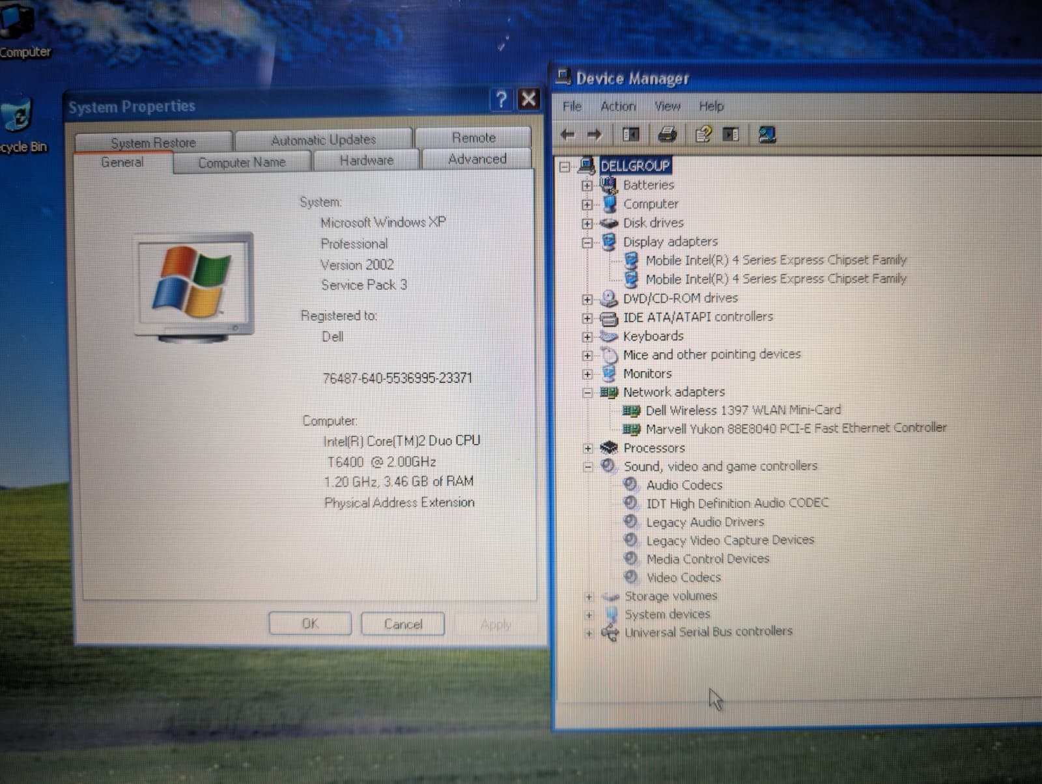Click the Back arrow in Device Manager toolbar
The height and width of the screenshot is (784, 1042).
(567, 135)
